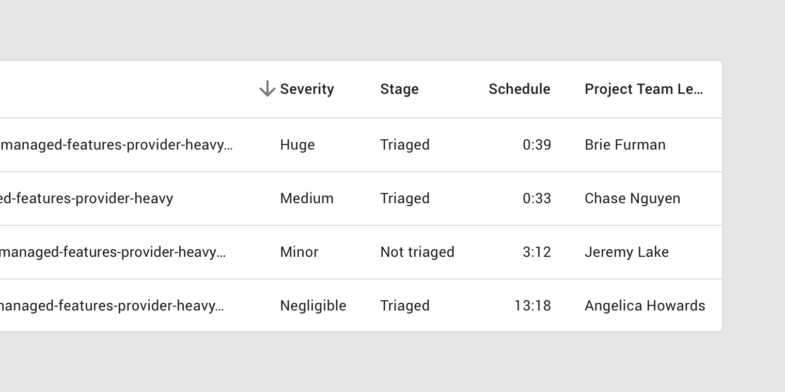This screenshot has height=392, width=785.
Task: Select team lead Angelica Howards
Action: click(645, 306)
